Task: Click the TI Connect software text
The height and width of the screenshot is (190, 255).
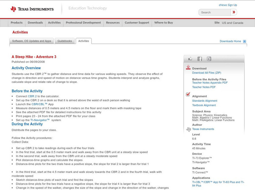Action: point(200,173)
